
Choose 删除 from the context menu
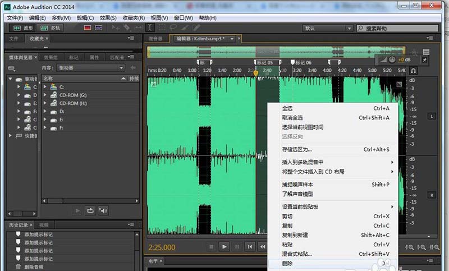[333, 263]
